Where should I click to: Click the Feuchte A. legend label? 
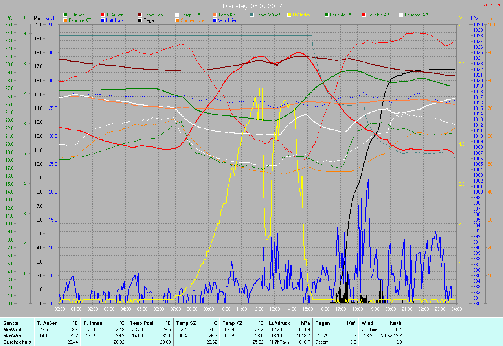pyautogui.click(x=378, y=15)
